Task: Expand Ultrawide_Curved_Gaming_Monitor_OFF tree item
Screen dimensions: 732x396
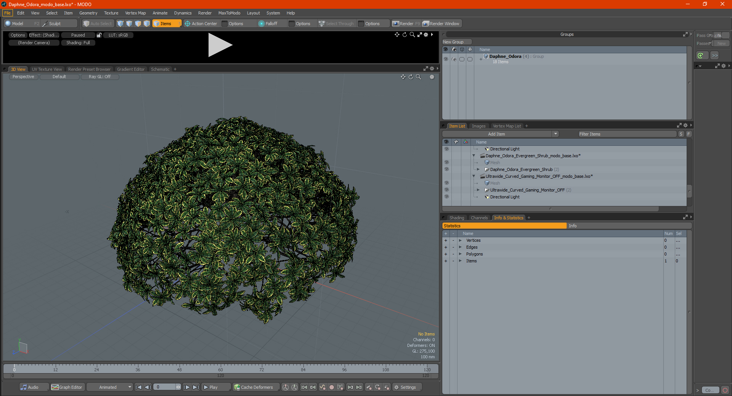Action: tap(478, 190)
